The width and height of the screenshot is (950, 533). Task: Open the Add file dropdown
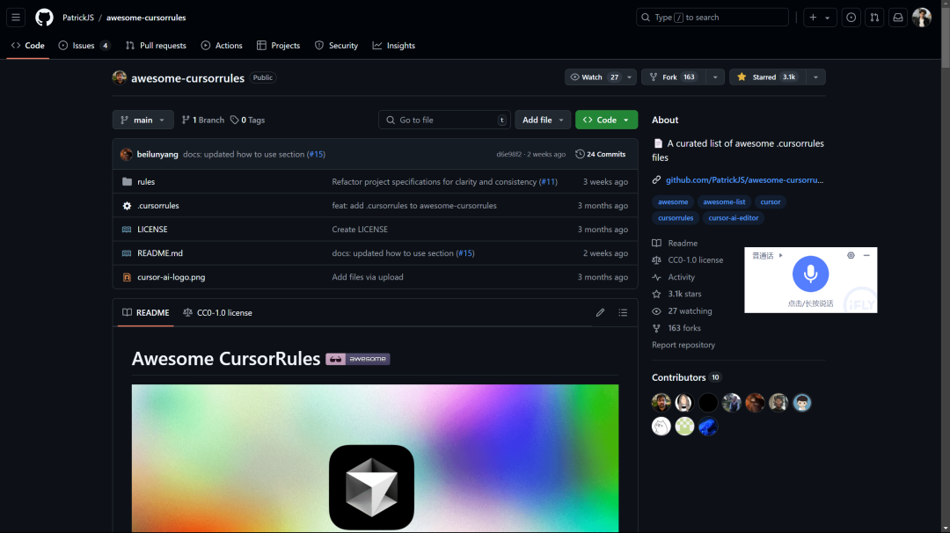click(x=543, y=120)
